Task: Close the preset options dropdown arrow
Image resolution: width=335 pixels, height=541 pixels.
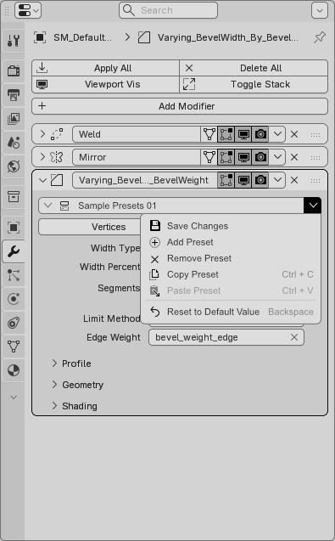Action: tap(313, 206)
